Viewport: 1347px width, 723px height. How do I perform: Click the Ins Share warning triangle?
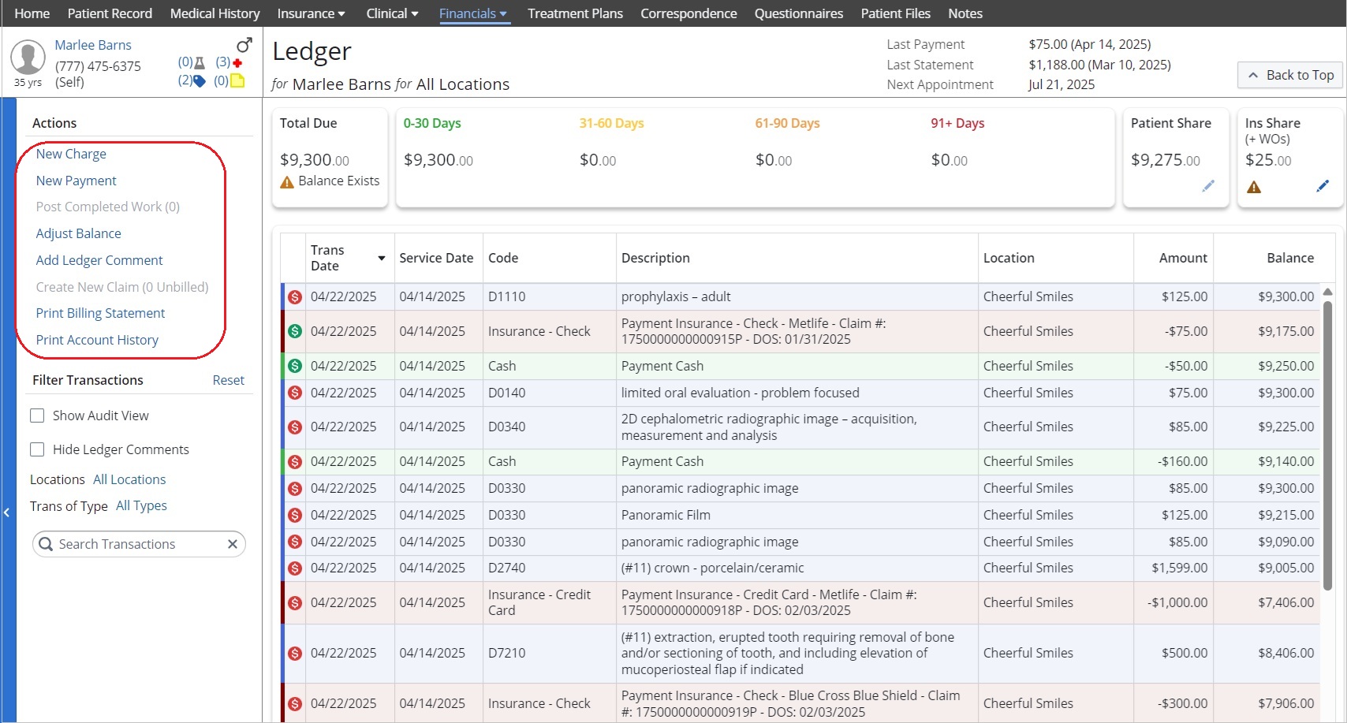[x=1254, y=187]
